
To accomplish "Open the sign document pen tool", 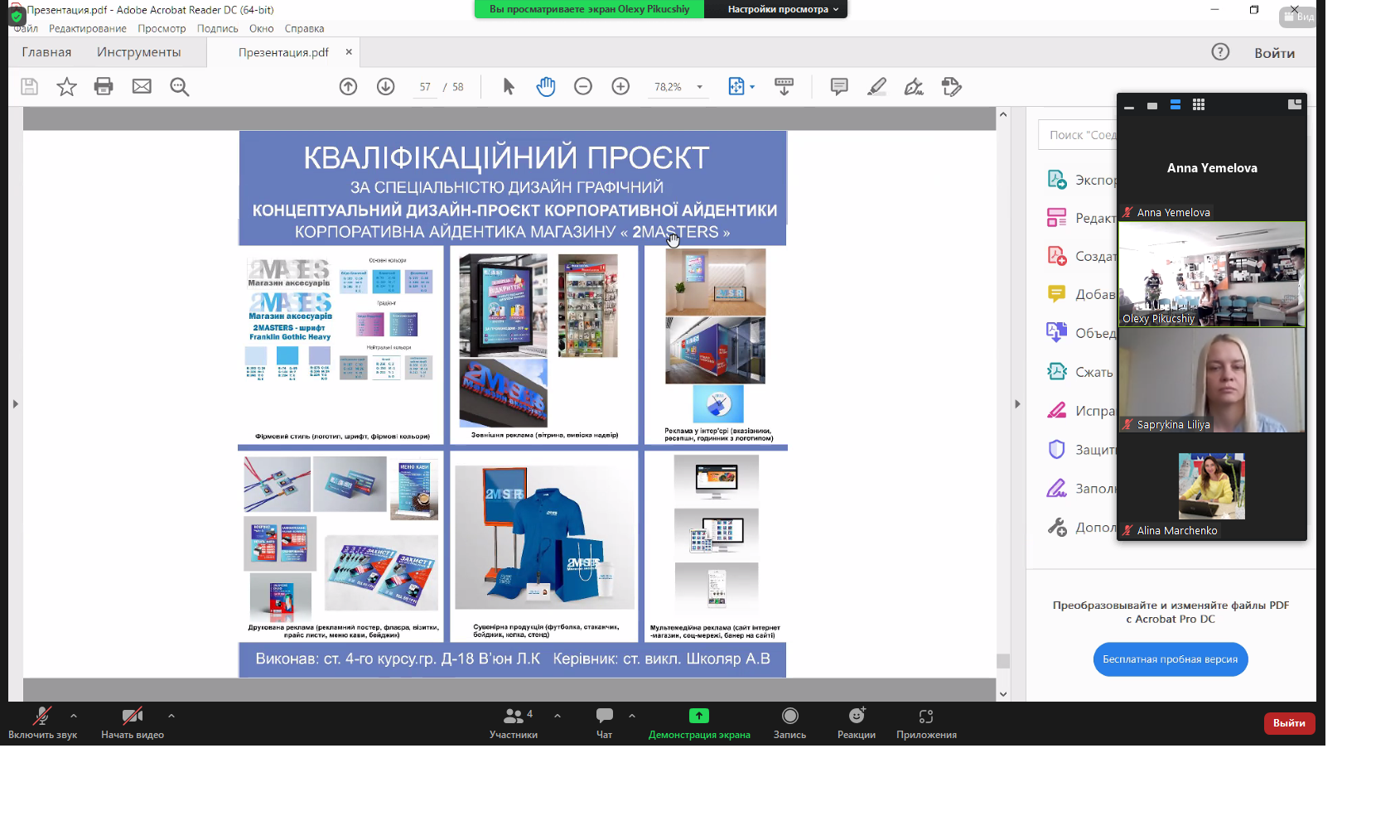I will pos(914,86).
